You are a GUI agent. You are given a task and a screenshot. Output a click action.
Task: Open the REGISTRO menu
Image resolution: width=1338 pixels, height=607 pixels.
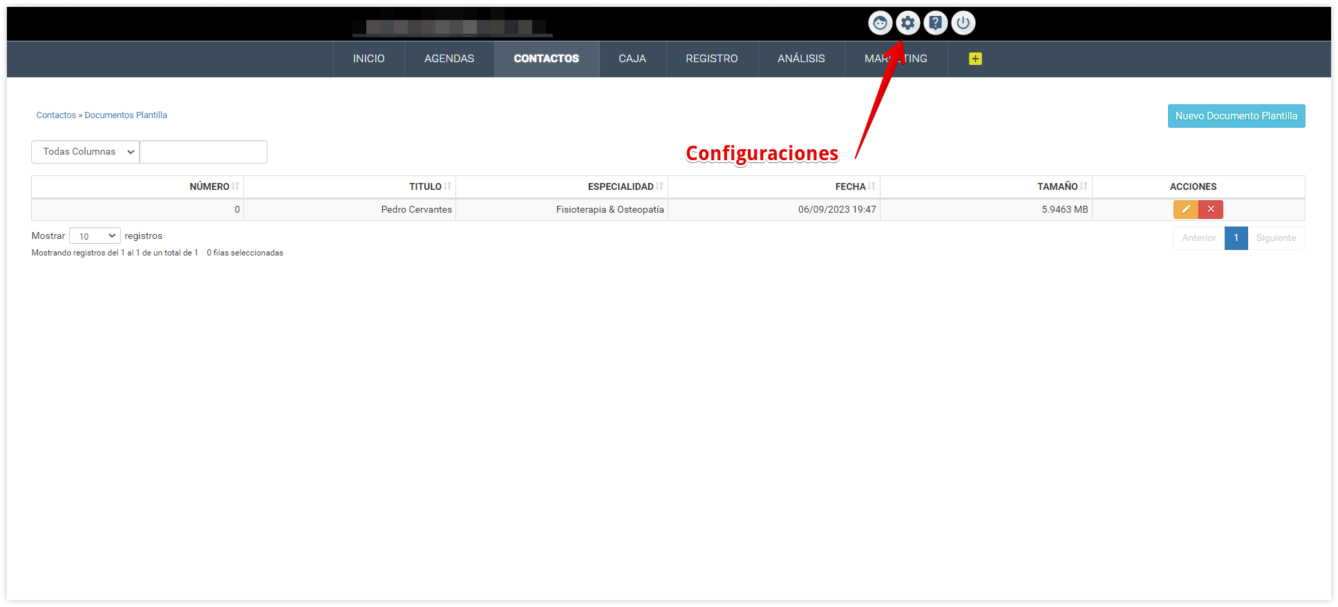click(712, 59)
